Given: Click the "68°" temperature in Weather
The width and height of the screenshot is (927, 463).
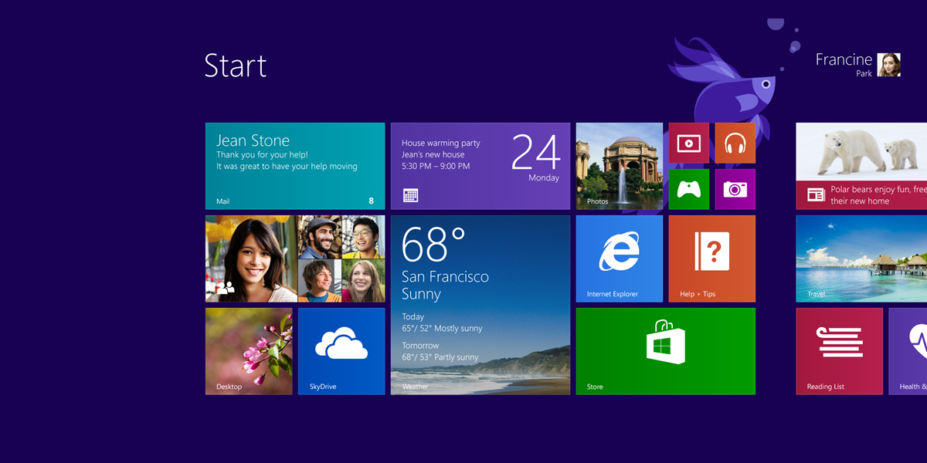Looking at the screenshot, I should (x=433, y=245).
